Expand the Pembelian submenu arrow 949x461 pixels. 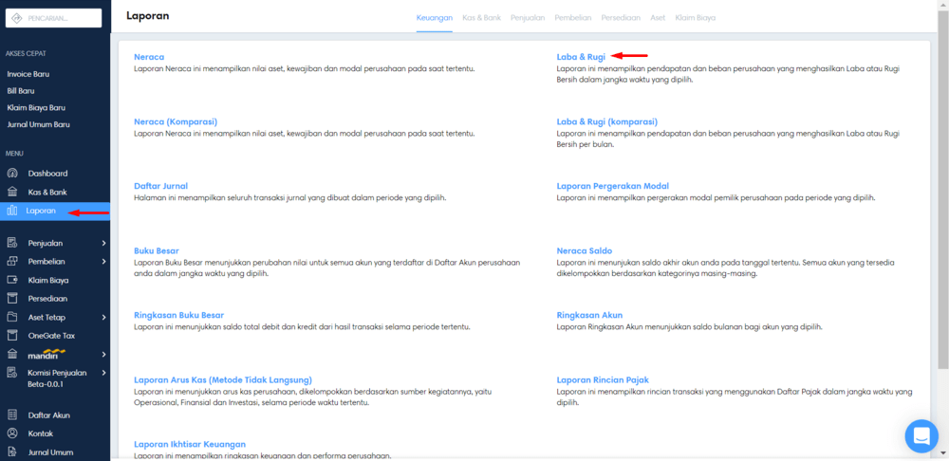click(x=103, y=262)
